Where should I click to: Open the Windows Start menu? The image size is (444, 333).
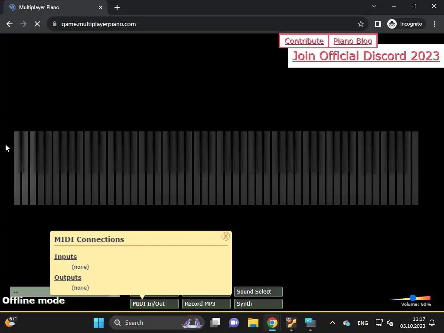(98, 323)
